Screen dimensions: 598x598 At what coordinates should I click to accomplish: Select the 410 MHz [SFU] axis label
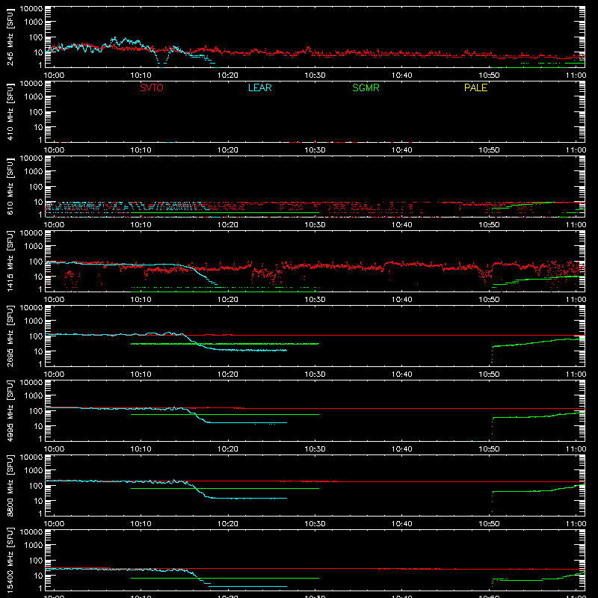point(10,112)
